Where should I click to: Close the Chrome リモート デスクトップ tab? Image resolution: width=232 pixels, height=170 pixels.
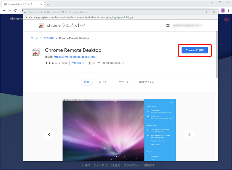(x=41, y=4)
